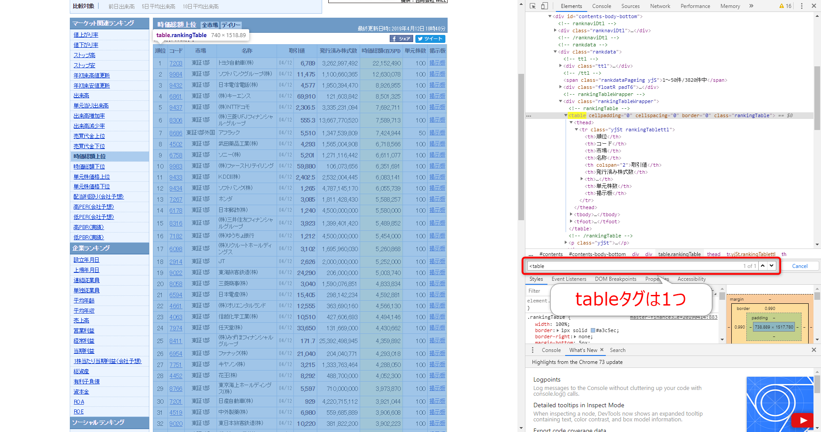Collapse the thead node
Screen dimensions: 821x432
point(571,122)
